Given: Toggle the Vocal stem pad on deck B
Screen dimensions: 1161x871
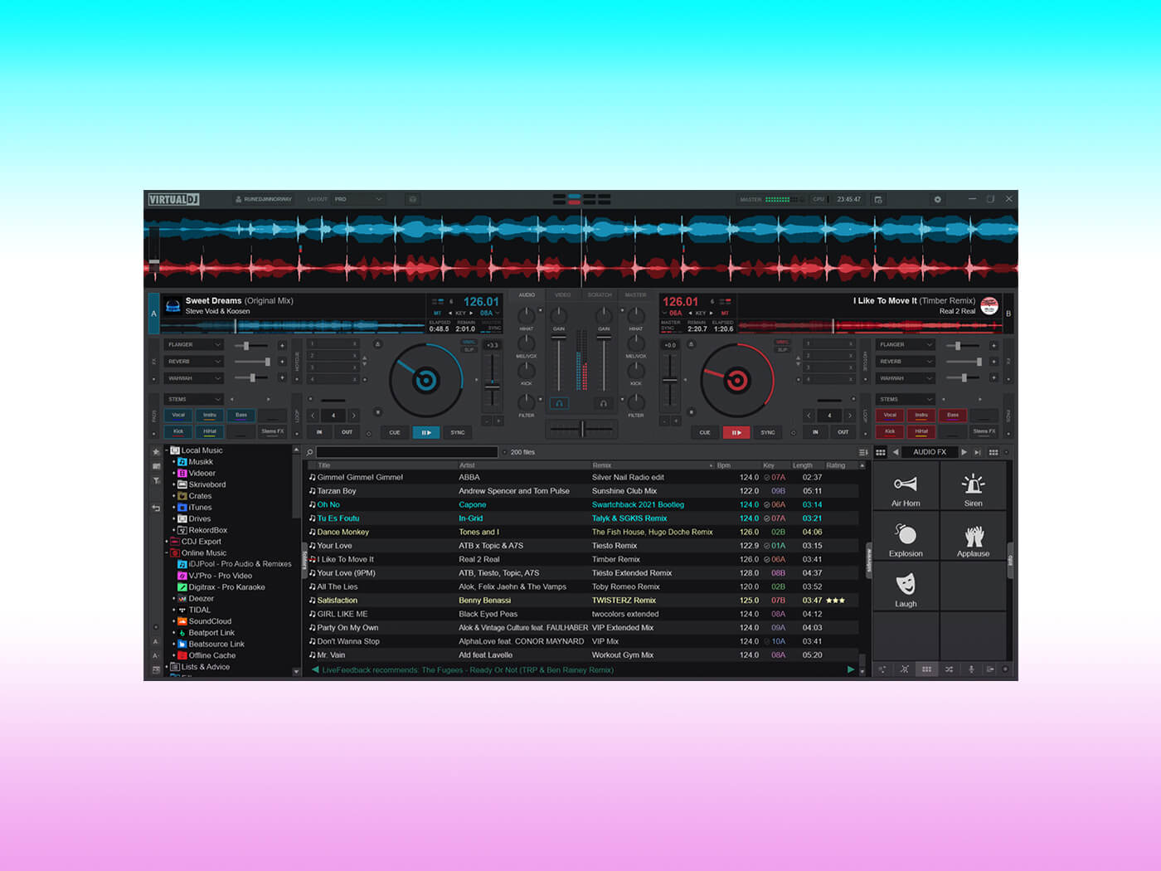Looking at the screenshot, I should (890, 415).
